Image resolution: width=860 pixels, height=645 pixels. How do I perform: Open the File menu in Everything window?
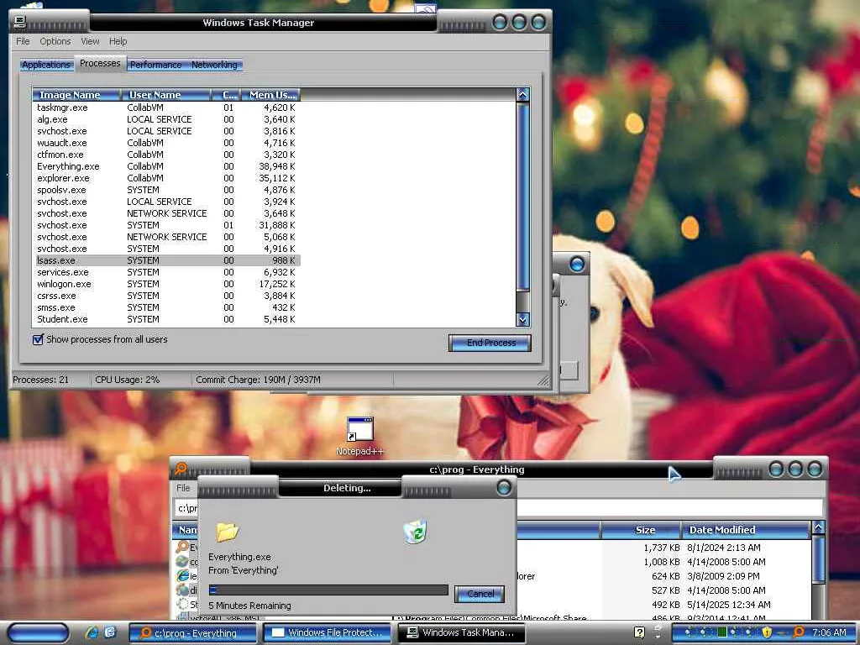tap(183, 488)
